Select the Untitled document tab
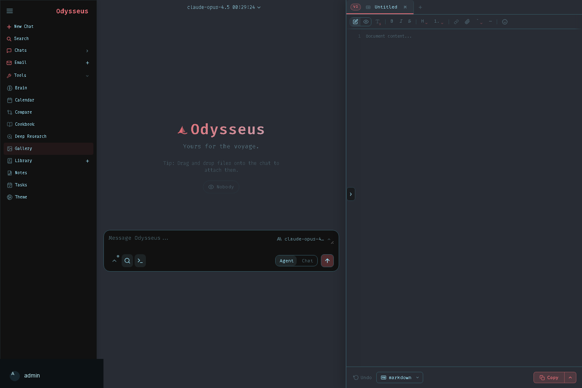This screenshot has height=388, width=582. click(x=386, y=7)
